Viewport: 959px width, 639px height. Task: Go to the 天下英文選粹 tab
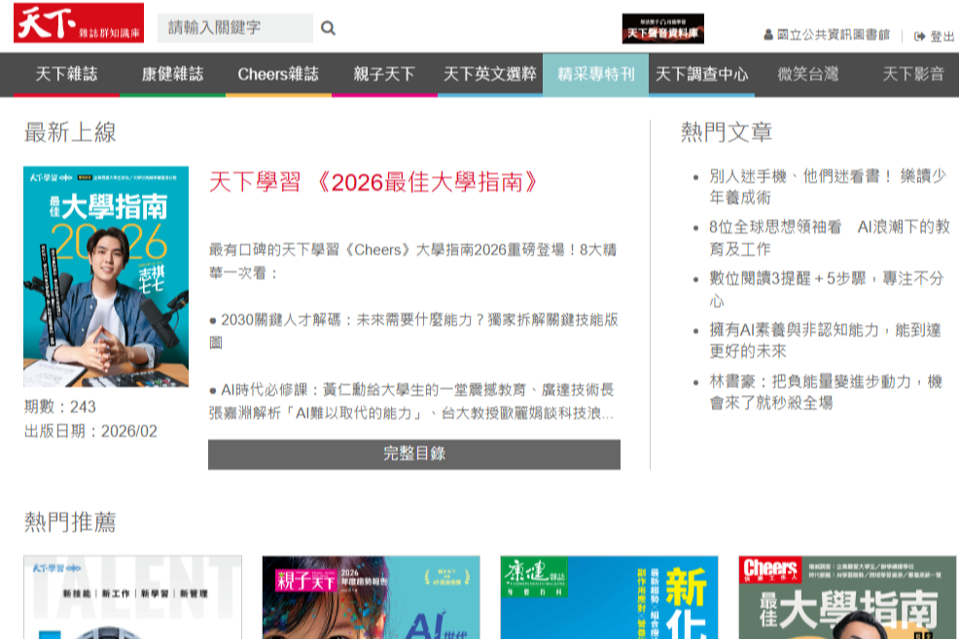[490, 75]
